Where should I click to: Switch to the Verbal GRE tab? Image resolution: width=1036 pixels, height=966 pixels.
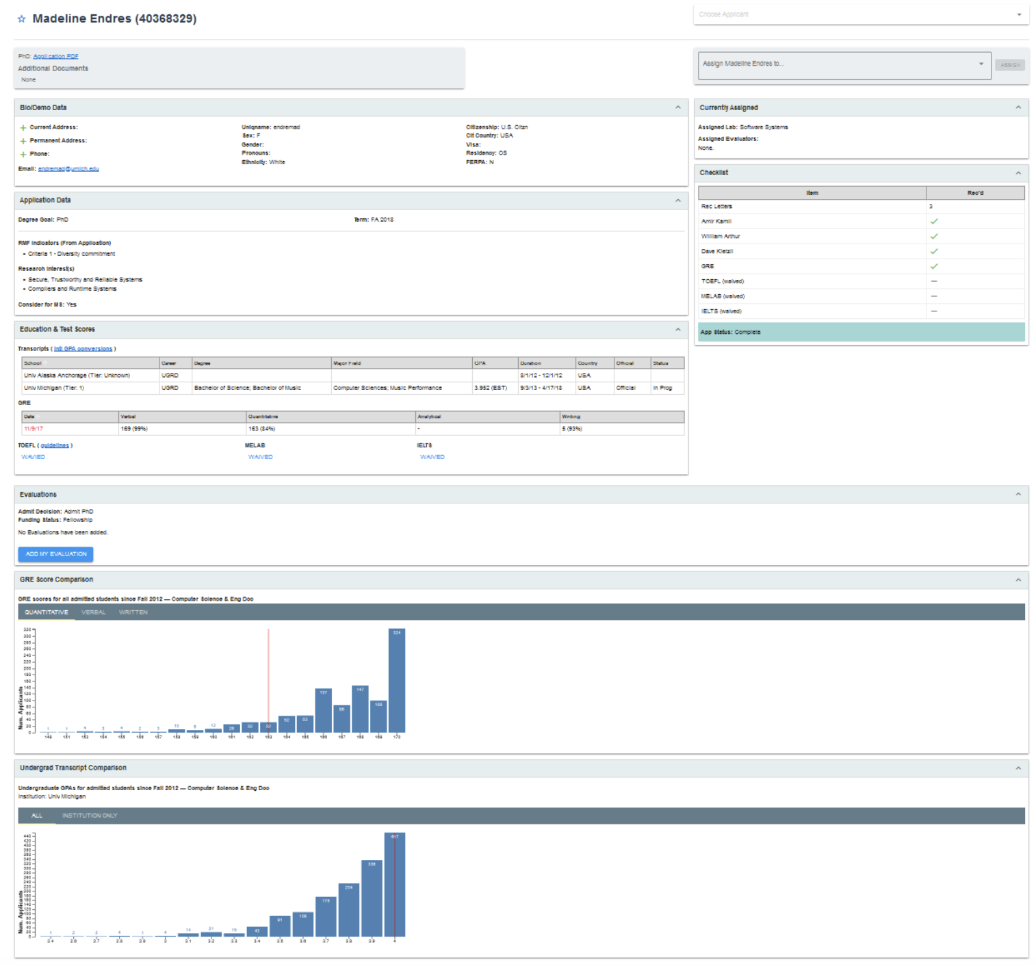(x=93, y=612)
